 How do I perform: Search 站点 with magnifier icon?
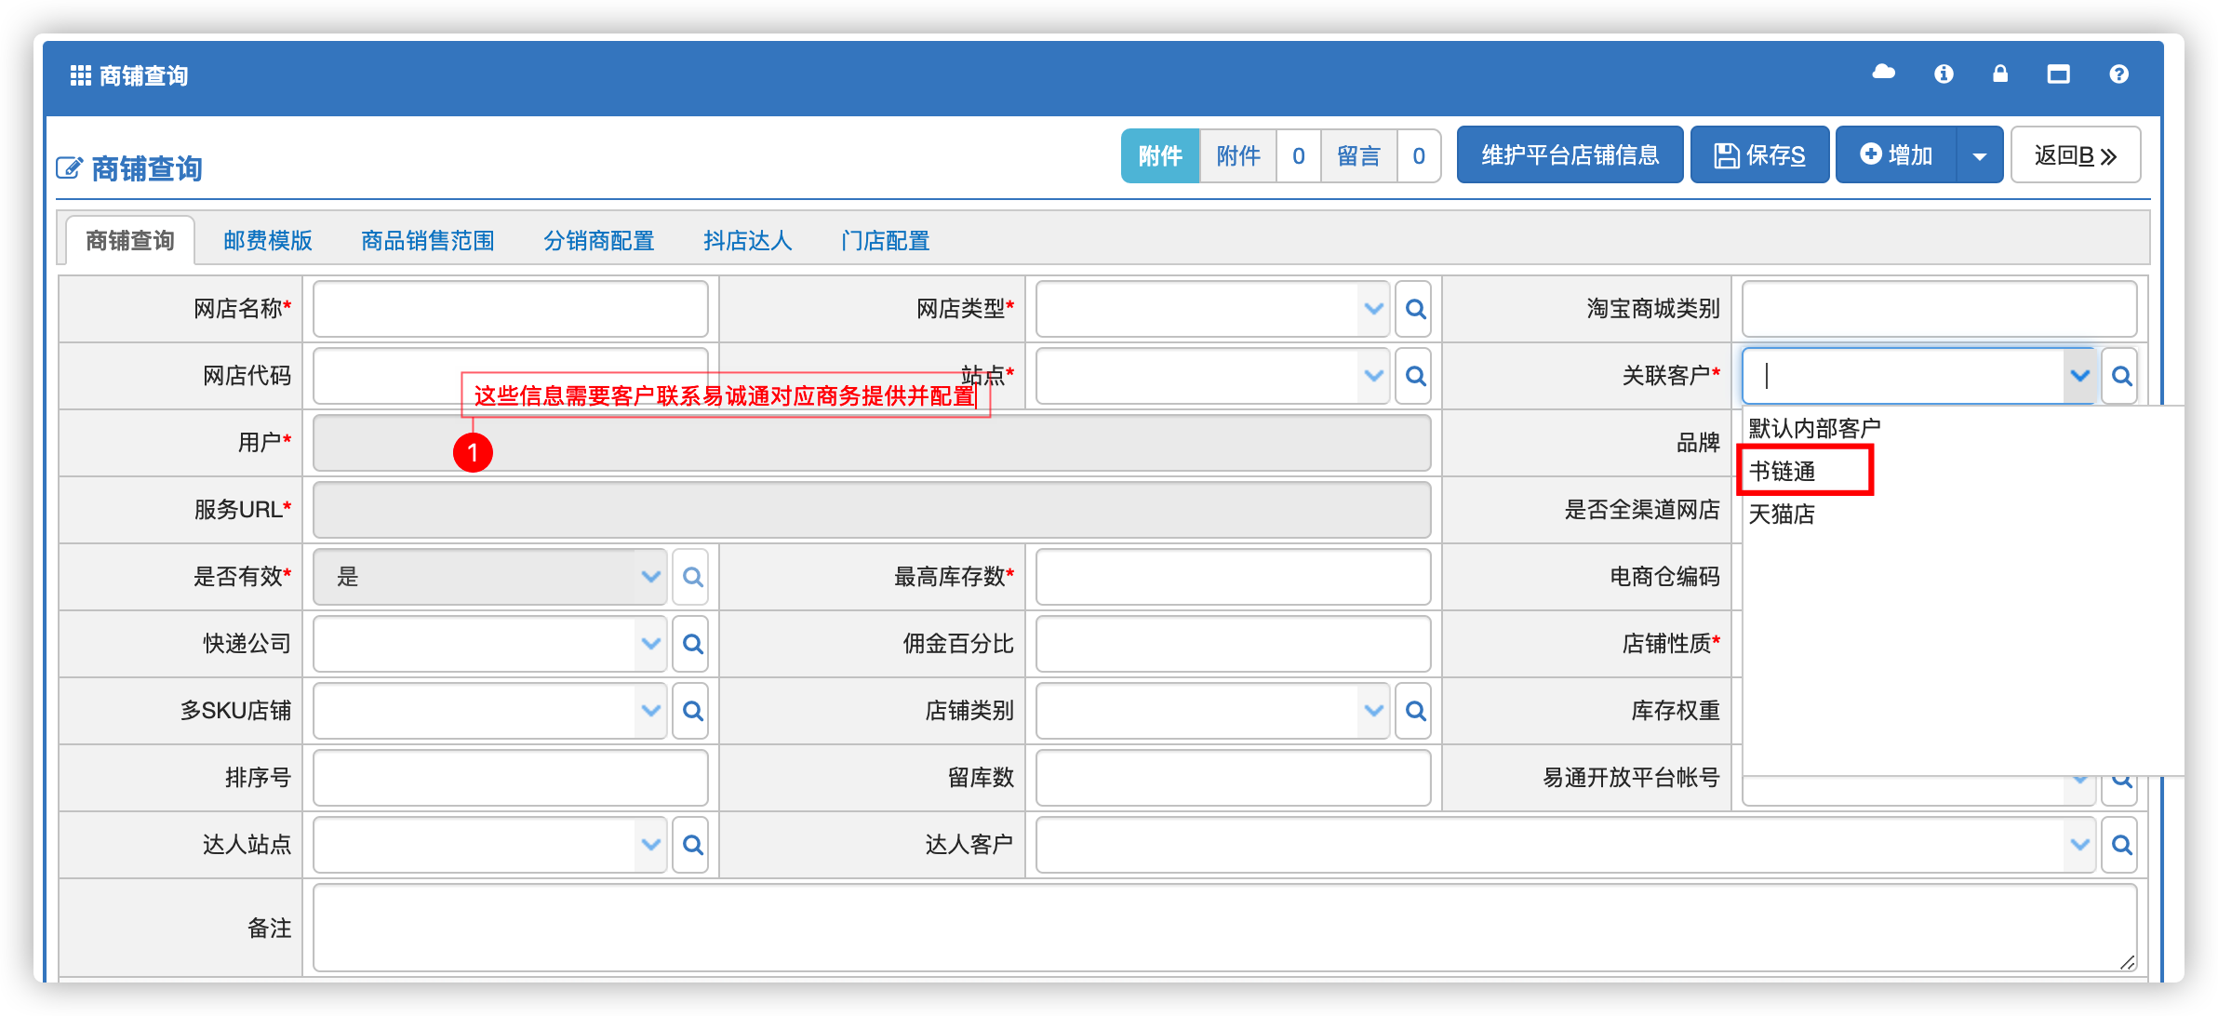(x=1415, y=376)
